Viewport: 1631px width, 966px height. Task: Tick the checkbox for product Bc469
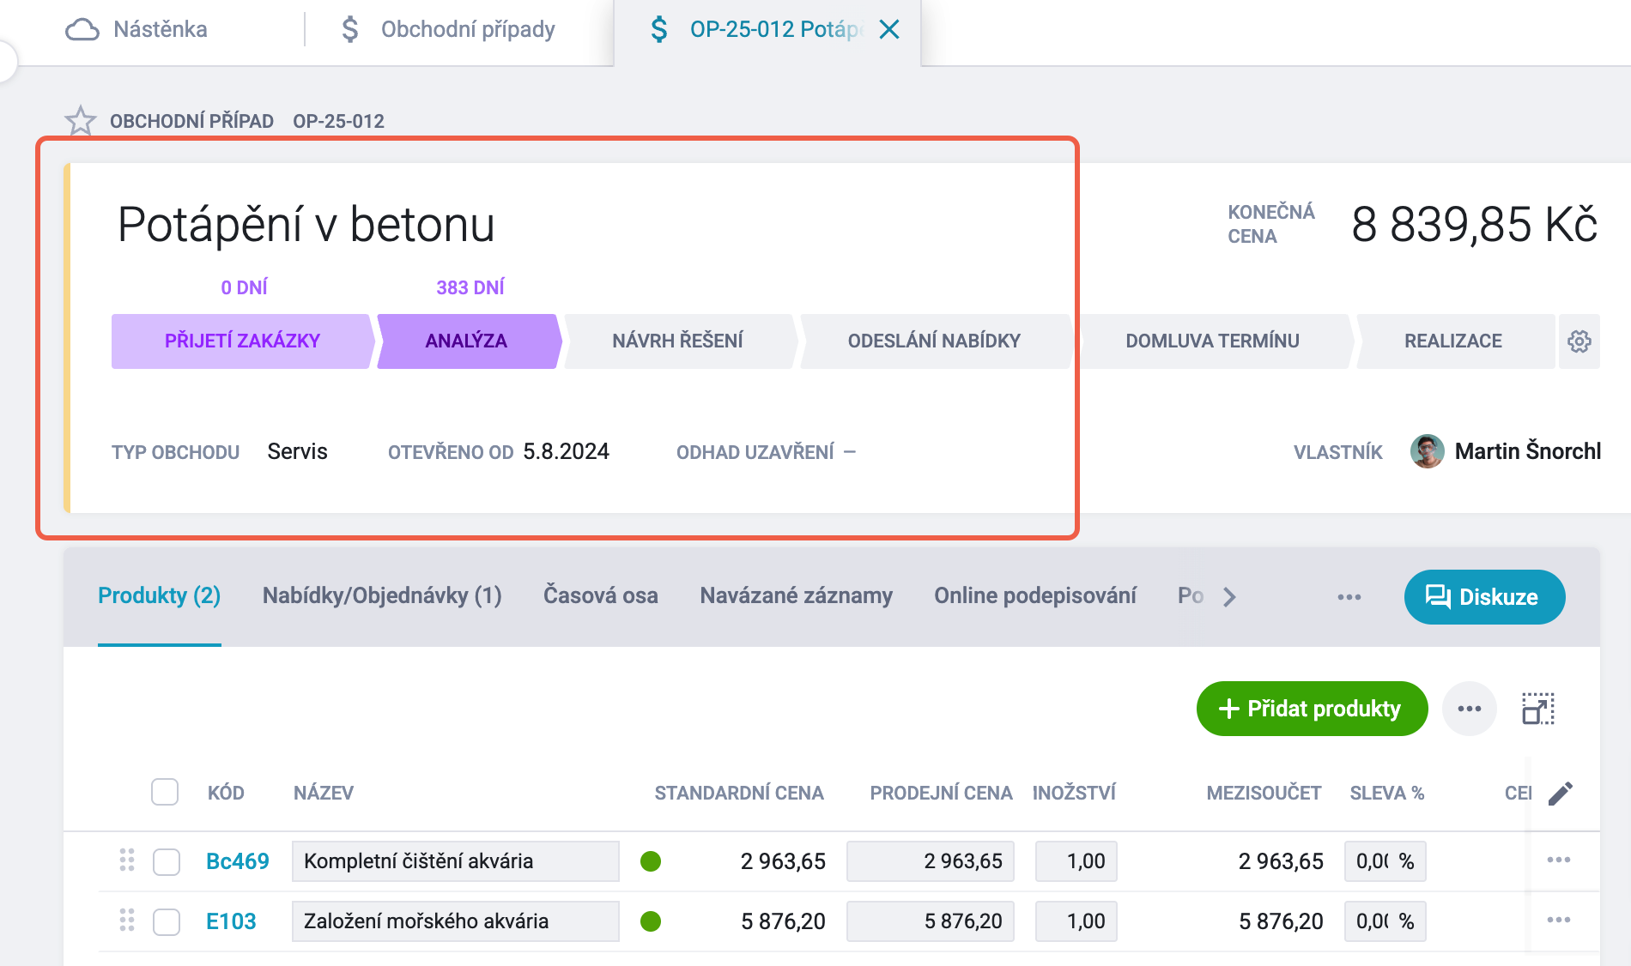tap(167, 861)
